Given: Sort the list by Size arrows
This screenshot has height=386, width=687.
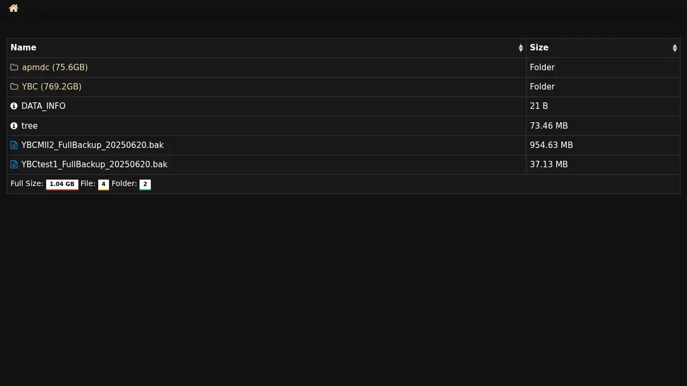Looking at the screenshot, I should pyautogui.click(x=675, y=48).
